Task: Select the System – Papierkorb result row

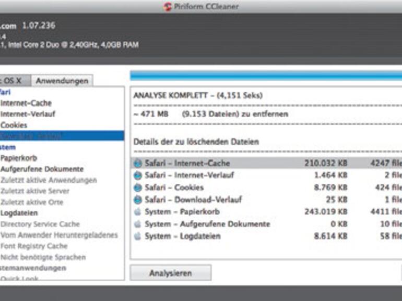Action: [x=266, y=212]
